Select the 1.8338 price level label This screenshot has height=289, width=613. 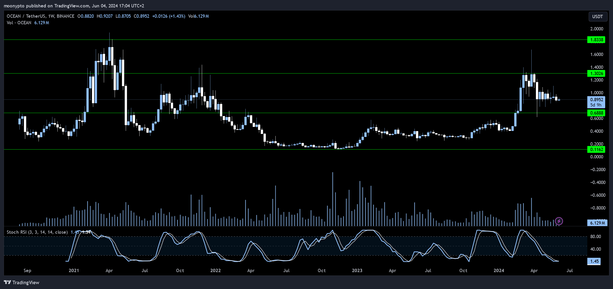(596, 40)
